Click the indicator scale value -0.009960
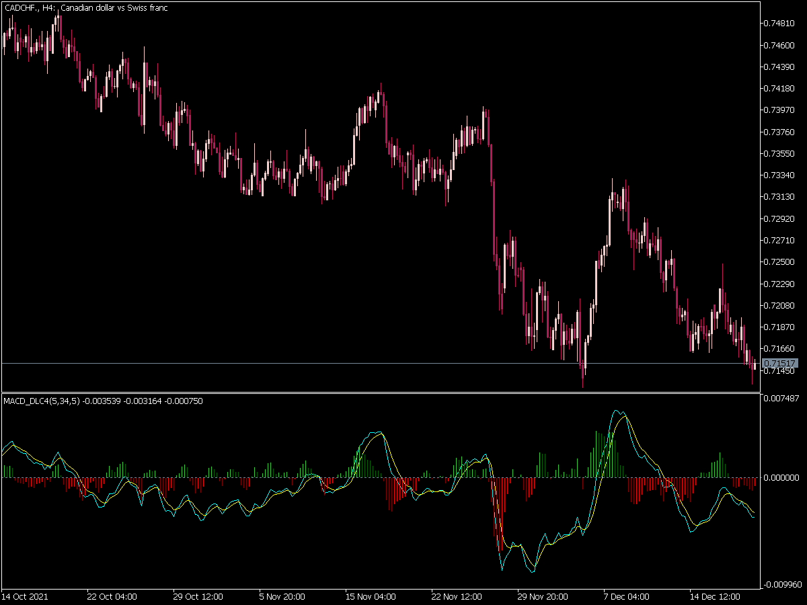The height and width of the screenshot is (605, 807). [x=781, y=585]
